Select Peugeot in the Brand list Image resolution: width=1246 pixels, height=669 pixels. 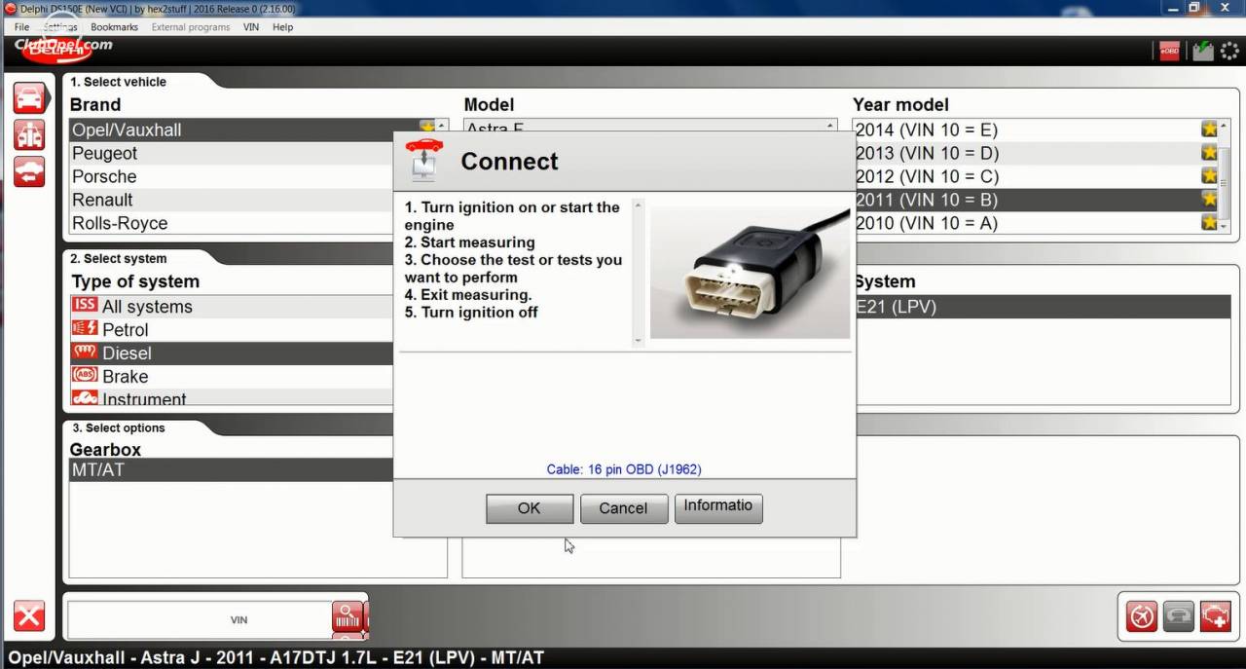232,153
